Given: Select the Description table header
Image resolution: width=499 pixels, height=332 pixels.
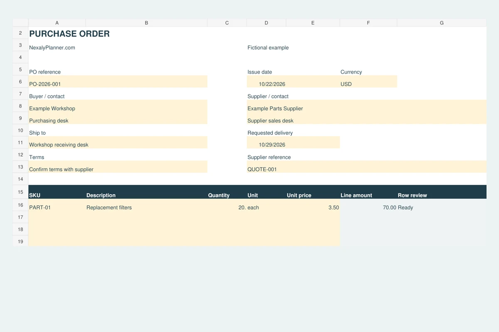Looking at the screenshot, I should pyautogui.click(x=146, y=192).
